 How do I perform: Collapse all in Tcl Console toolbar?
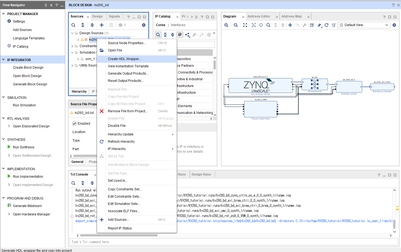pos(83,183)
